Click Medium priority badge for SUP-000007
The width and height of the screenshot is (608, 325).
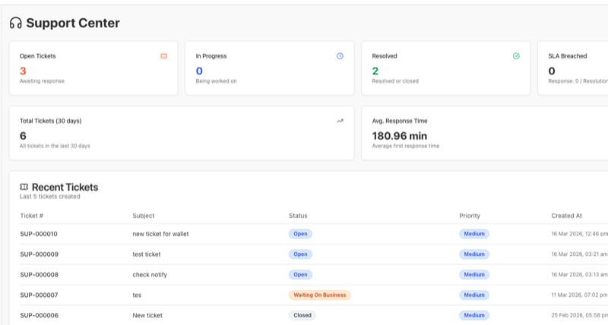click(x=474, y=295)
